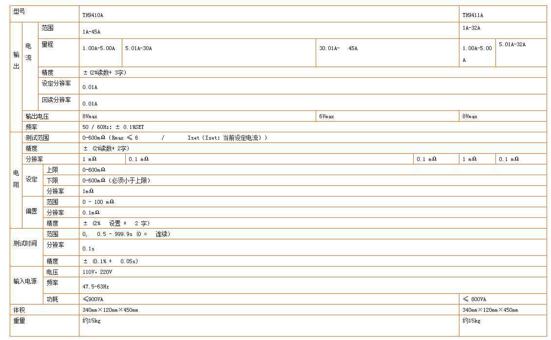
Task: Select the 110V, 220V voltage value
Action: click(x=97, y=272)
